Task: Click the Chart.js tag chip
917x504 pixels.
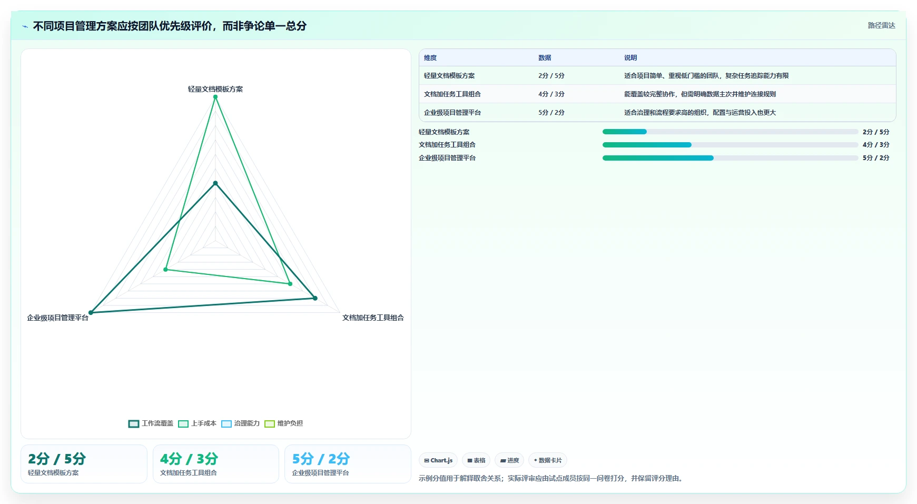Action: pyautogui.click(x=438, y=460)
